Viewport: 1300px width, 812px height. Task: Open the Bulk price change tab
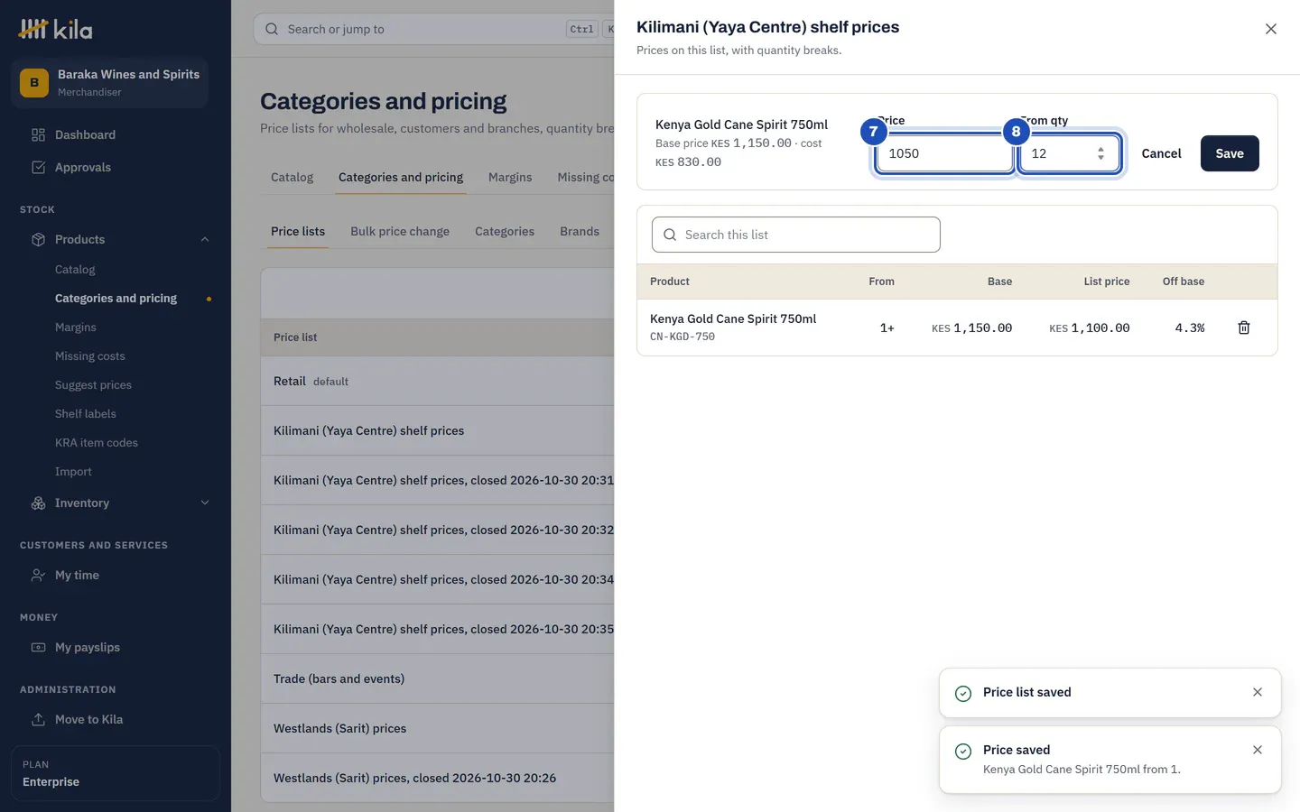[400, 231]
